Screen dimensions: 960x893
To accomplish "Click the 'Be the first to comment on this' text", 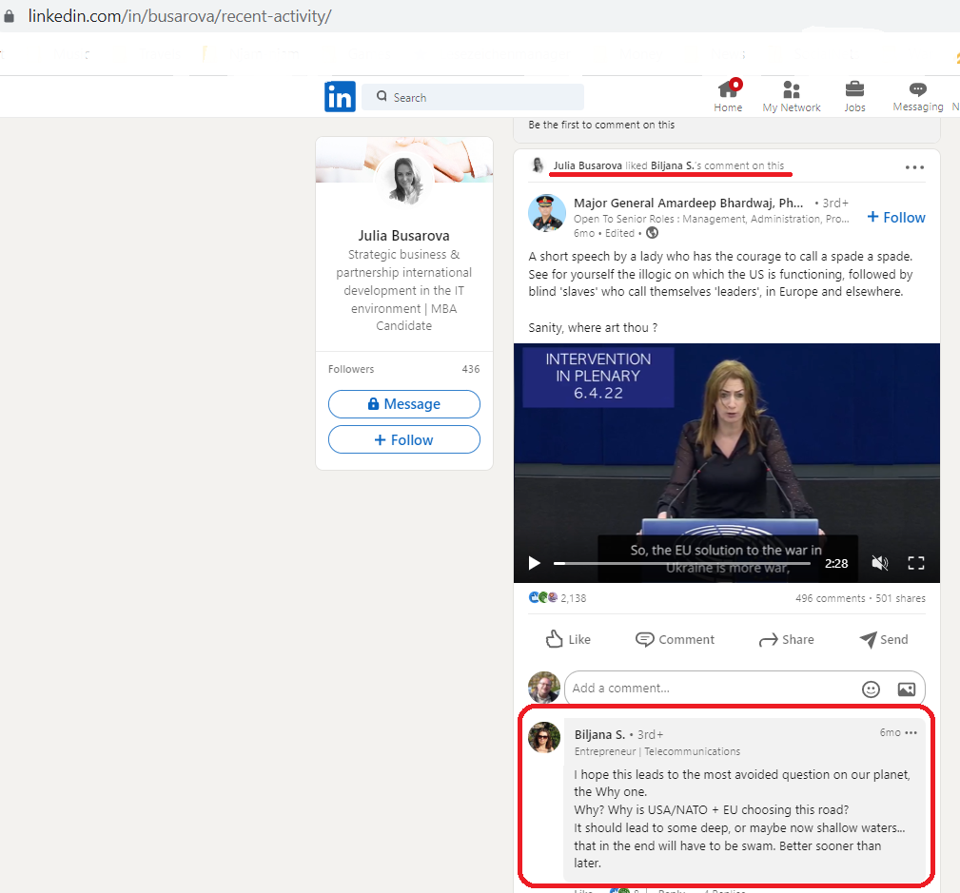I will coord(601,125).
